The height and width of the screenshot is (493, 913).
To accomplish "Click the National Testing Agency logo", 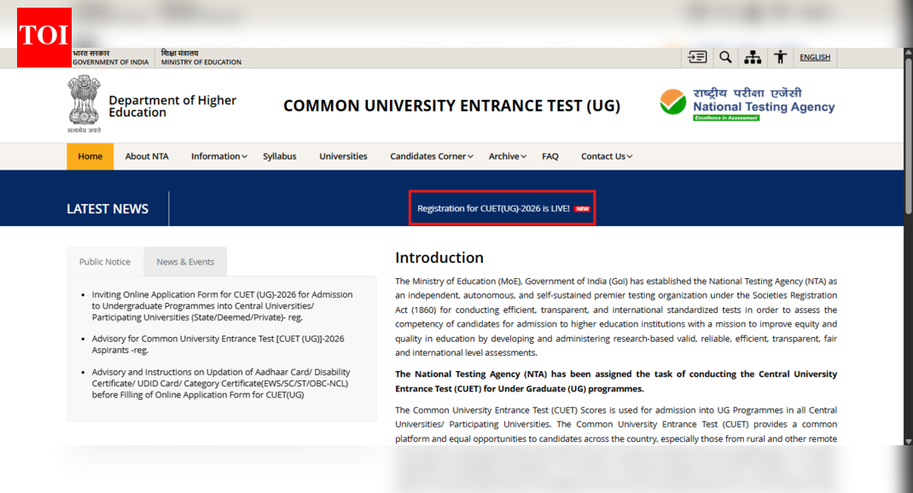I will pyautogui.click(x=747, y=102).
